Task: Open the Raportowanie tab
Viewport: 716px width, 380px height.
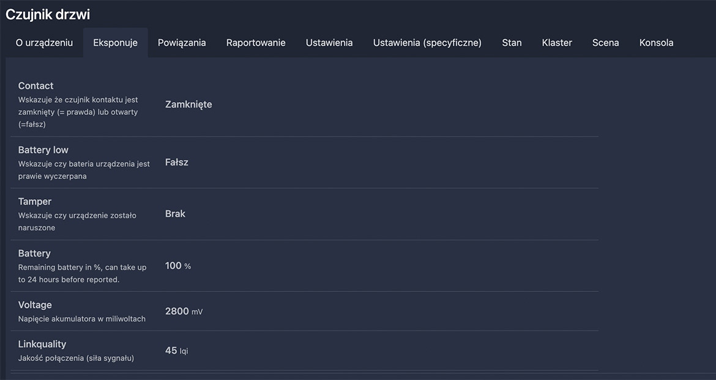Action: pyautogui.click(x=256, y=43)
